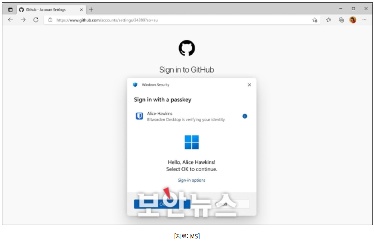Go back using browser back arrow
The image size is (374, 242).
(x=10, y=20)
